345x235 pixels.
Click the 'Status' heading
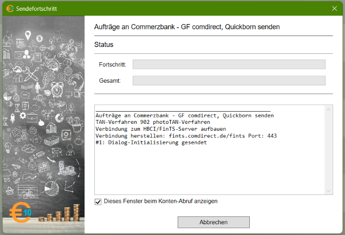tap(104, 45)
